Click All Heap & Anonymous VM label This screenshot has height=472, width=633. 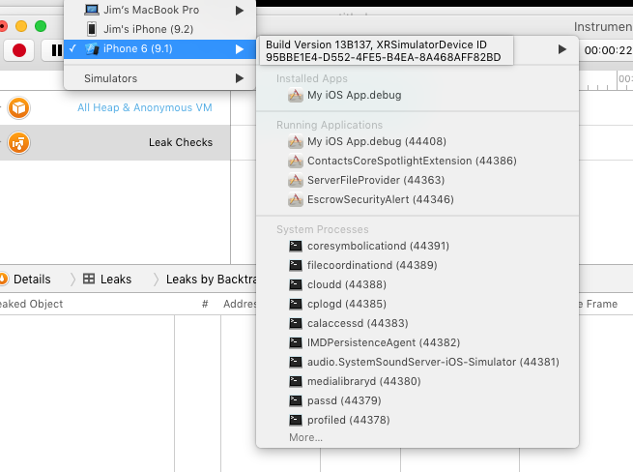[145, 108]
